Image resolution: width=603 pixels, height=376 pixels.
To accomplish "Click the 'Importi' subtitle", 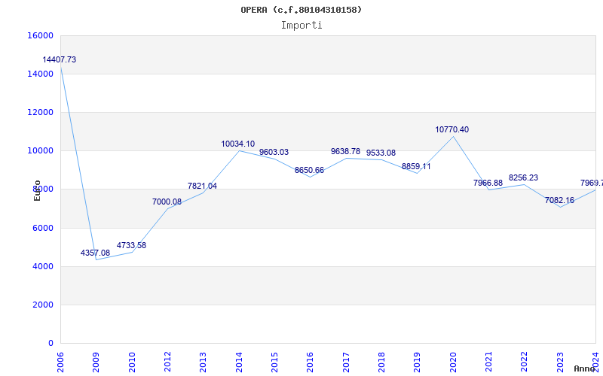I will 301,26.
